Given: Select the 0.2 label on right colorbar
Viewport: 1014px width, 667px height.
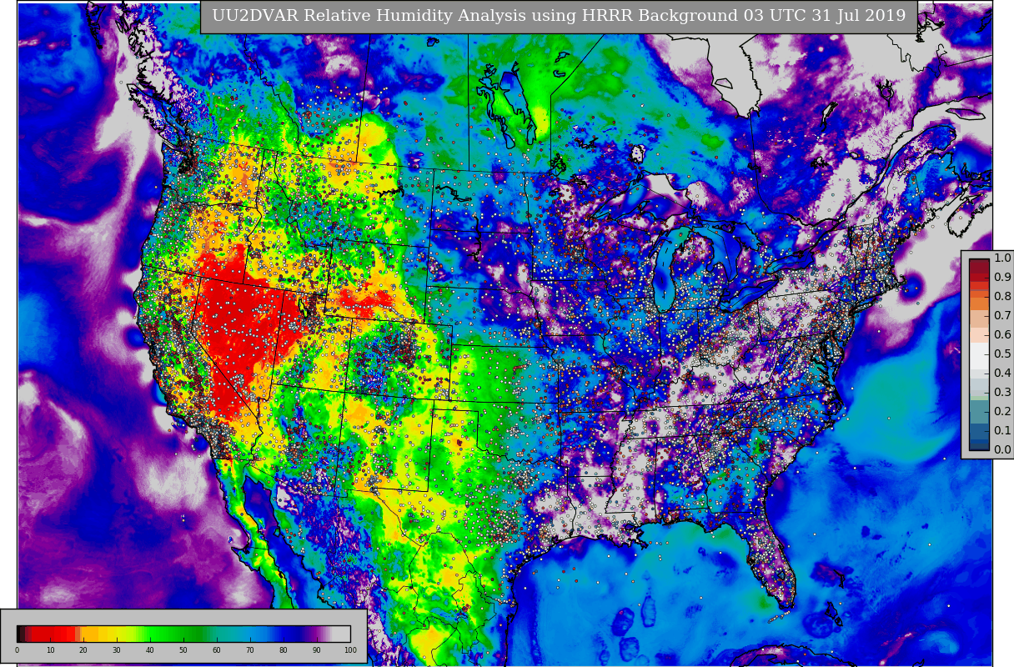Looking at the screenshot, I should 1002,412.
